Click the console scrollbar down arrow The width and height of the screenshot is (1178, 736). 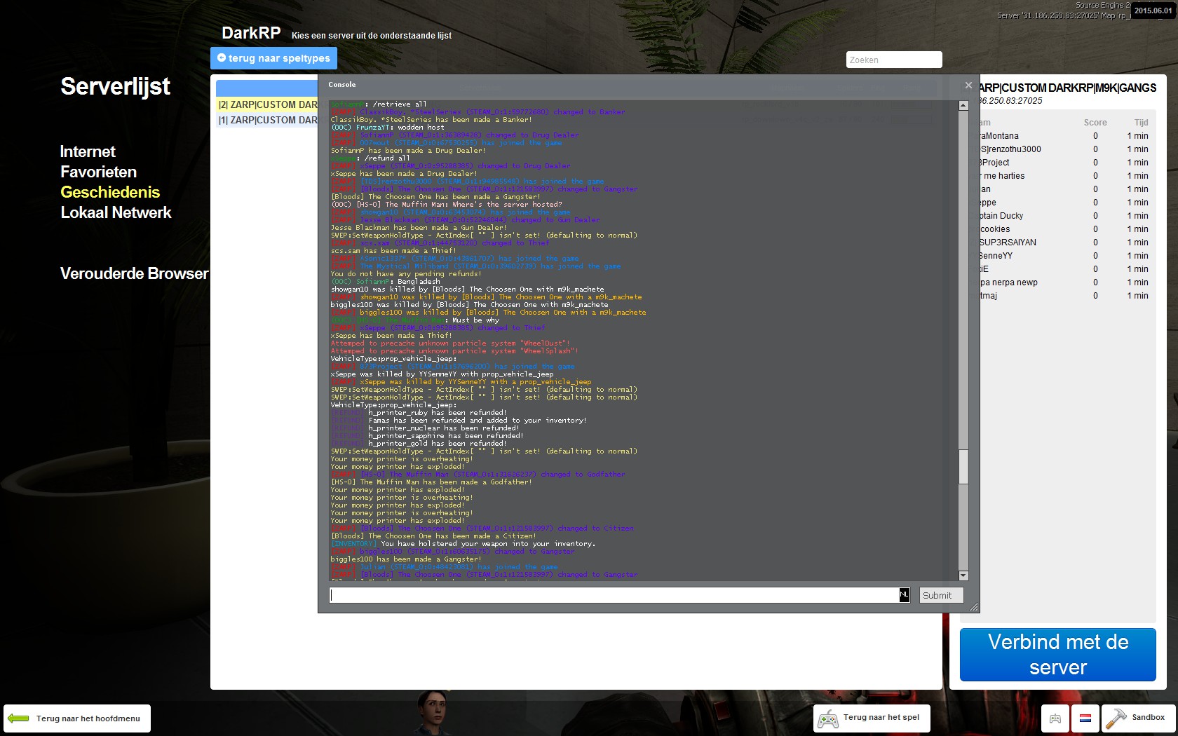click(963, 575)
